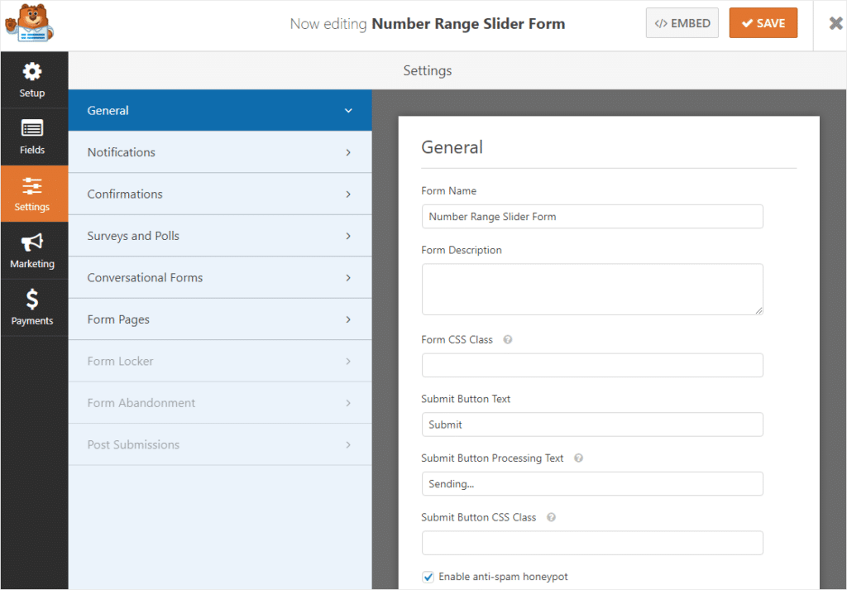The height and width of the screenshot is (590, 847).
Task: Collapse the General settings section
Action: pos(219,110)
